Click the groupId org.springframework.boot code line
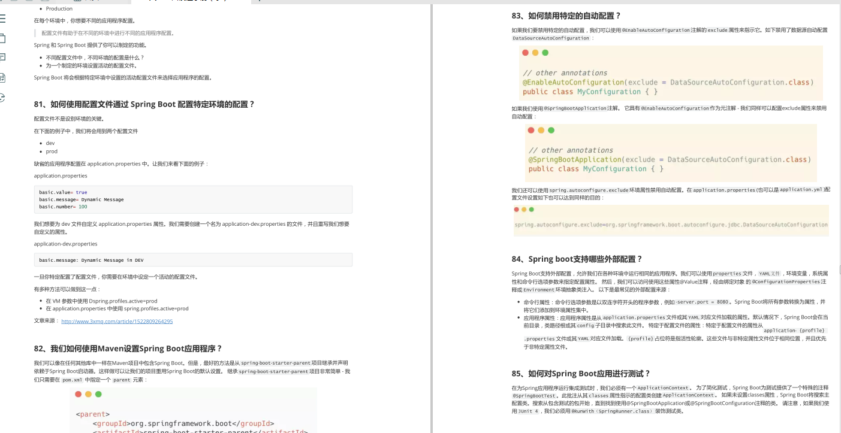Viewport: 841px width, 433px height. 183,423
